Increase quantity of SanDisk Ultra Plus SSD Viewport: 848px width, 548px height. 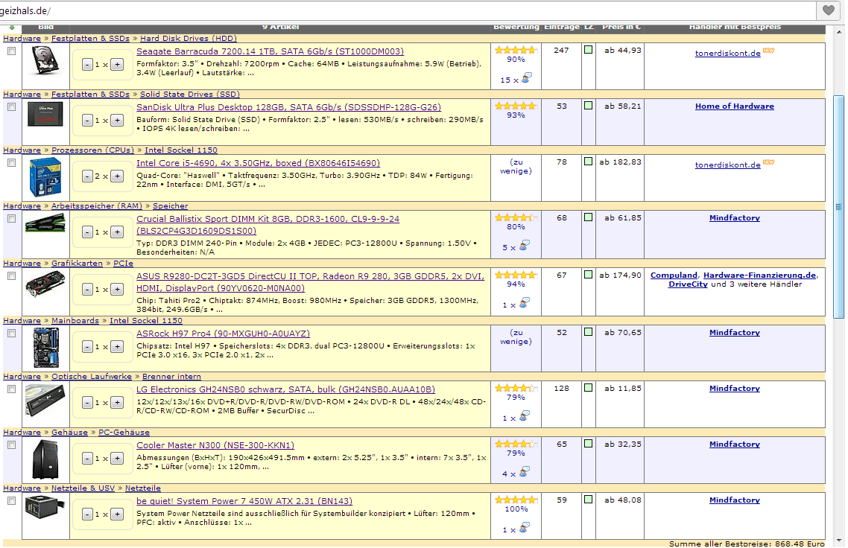(117, 121)
